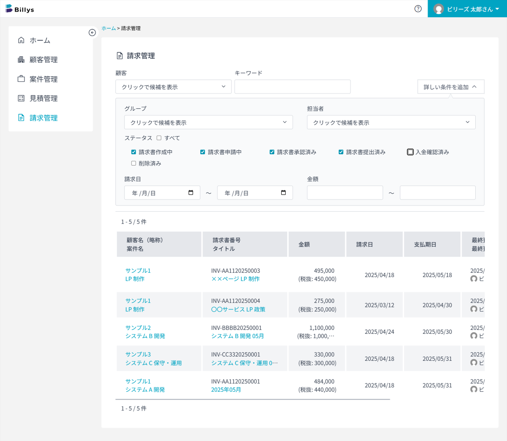Open invoice ××ページ LP 制作
Image resolution: width=507 pixels, height=441 pixels.
(x=236, y=279)
